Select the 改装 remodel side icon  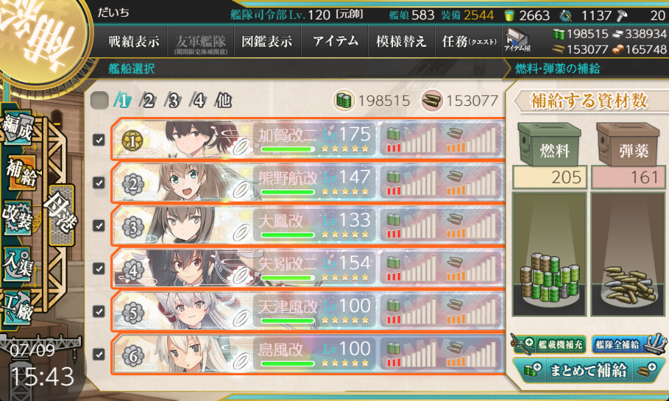point(17,217)
